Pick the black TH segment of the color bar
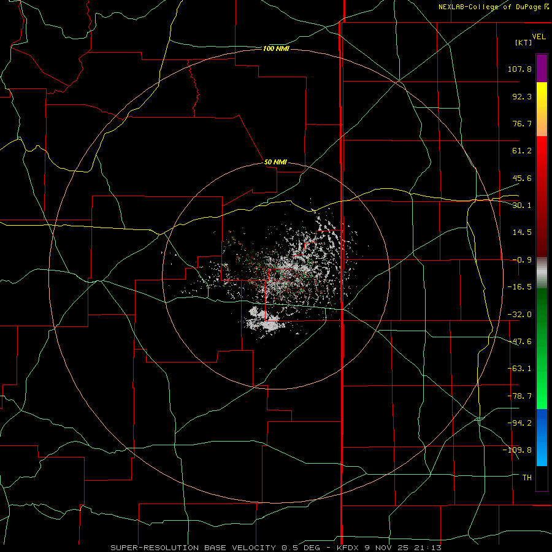The width and height of the screenshot is (552, 552). (x=542, y=478)
